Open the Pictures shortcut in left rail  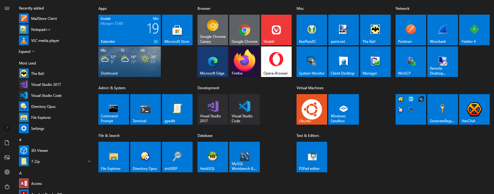[x=7, y=157]
